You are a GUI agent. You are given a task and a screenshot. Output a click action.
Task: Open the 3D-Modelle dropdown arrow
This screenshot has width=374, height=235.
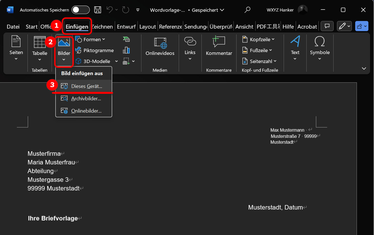[116, 61]
